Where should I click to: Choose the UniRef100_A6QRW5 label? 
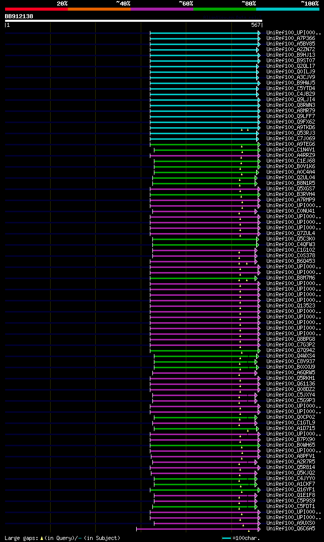pos(291,373)
